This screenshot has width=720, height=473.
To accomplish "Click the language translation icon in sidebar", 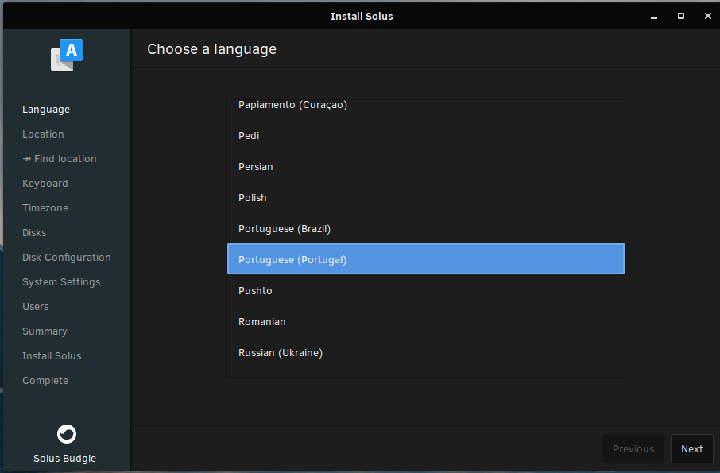I will pos(67,55).
